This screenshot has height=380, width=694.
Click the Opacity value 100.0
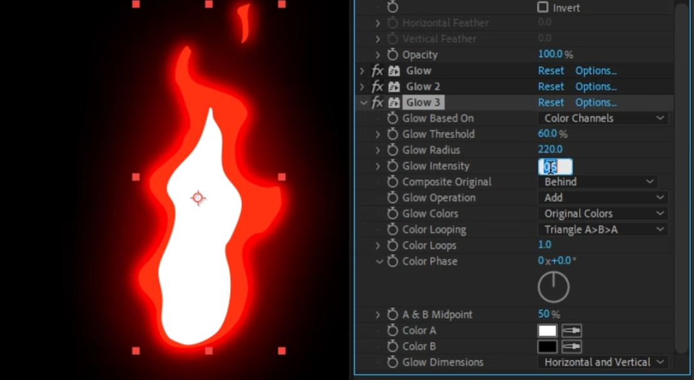click(x=550, y=55)
